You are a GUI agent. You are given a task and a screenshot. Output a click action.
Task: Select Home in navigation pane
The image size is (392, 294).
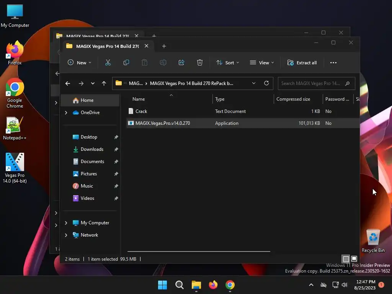[90, 100]
